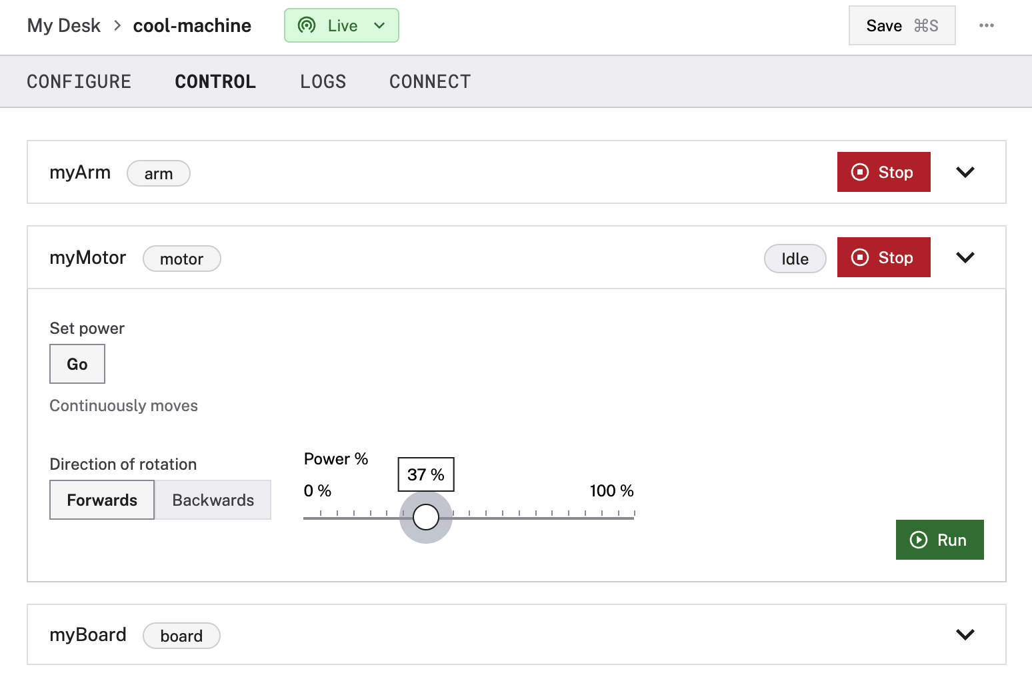This screenshot has width=1032, height=681.
Task: Click the Power % slider handle
Action: pyautogui.click(x=426, y=516)
